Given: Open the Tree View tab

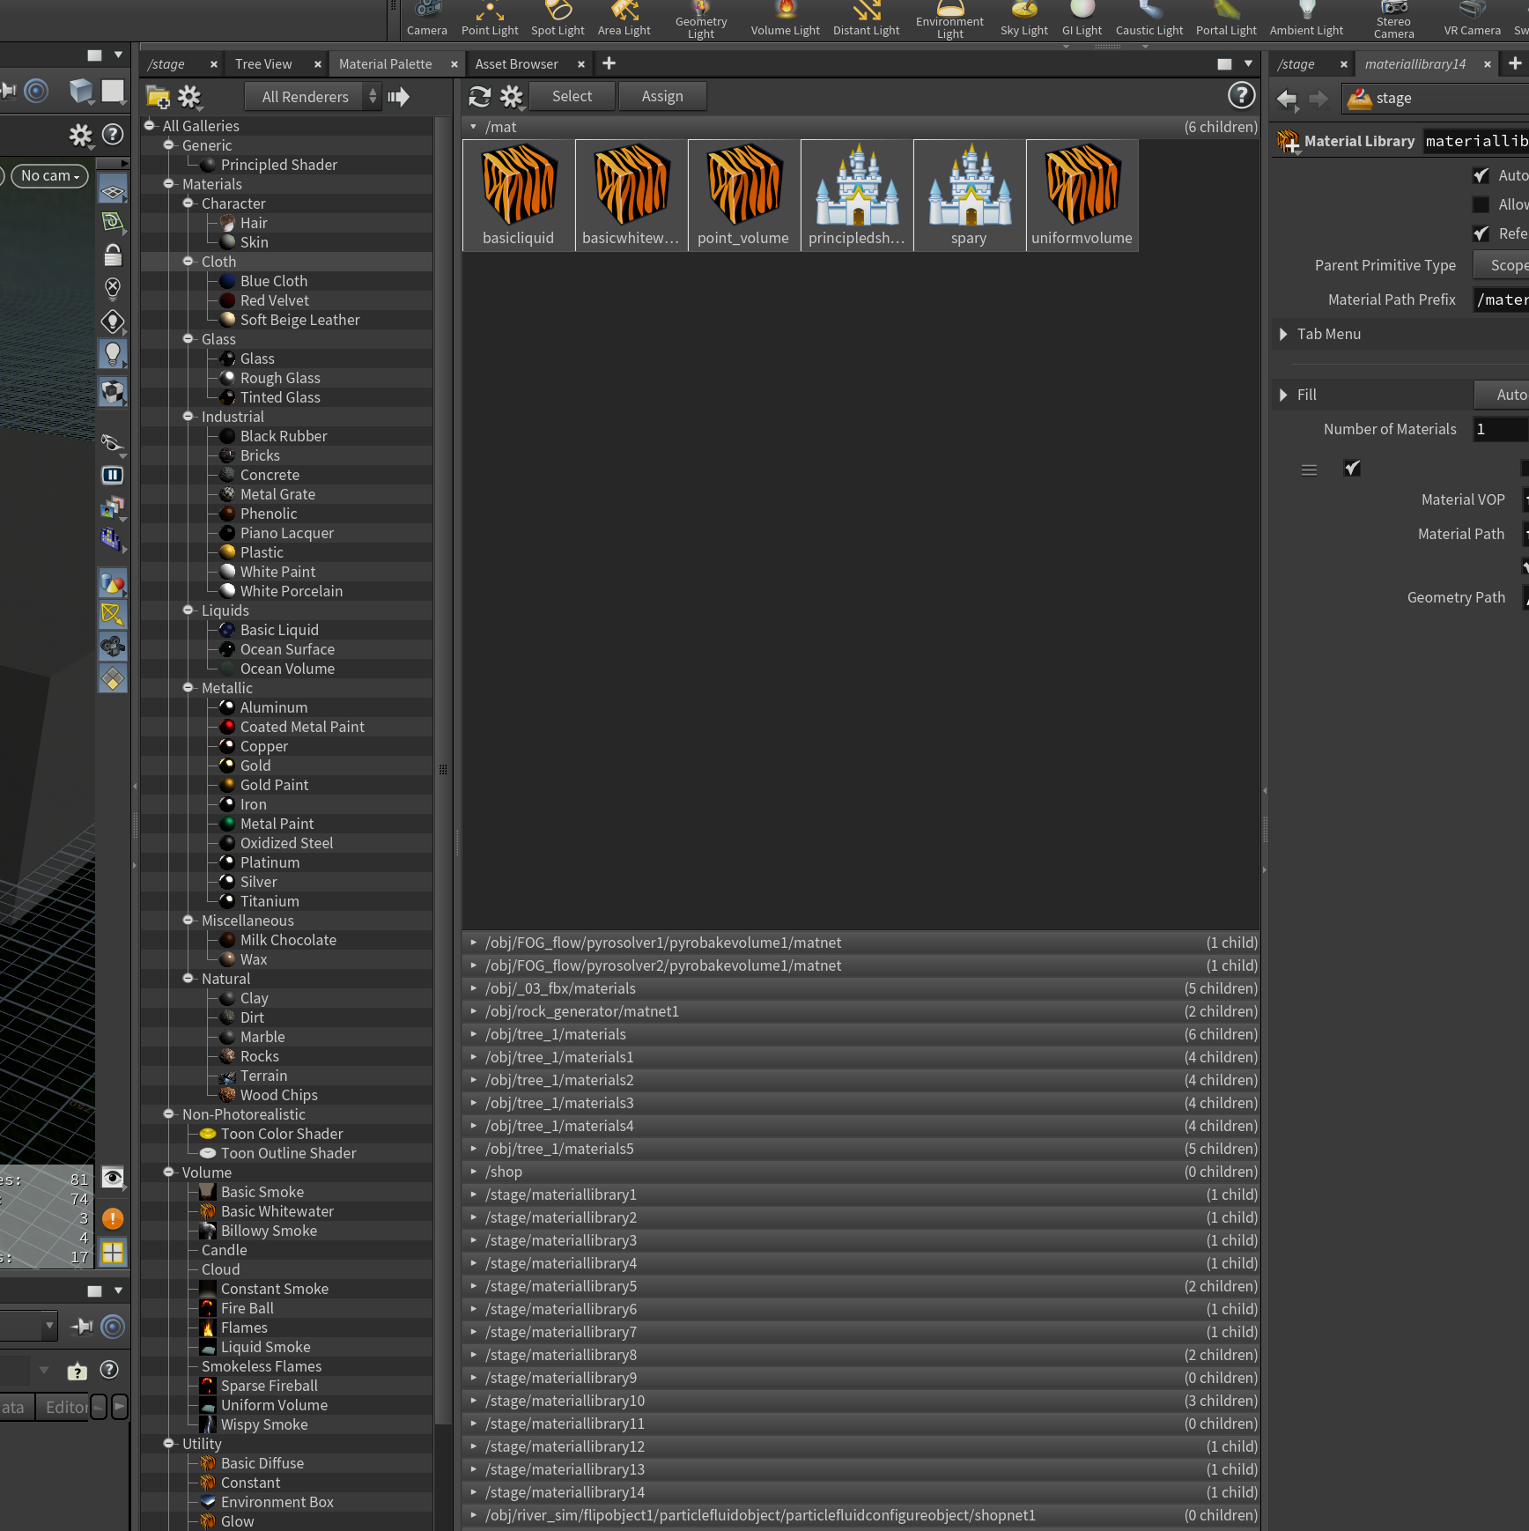Looking at the screenshot, I should (263, 64).
